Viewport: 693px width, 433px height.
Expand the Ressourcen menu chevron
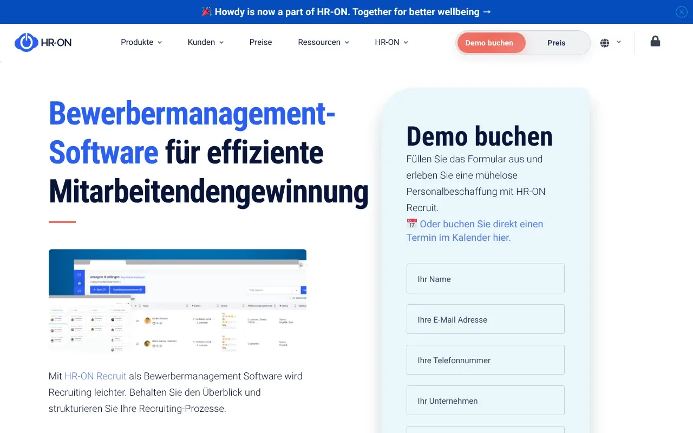(347, 42)
